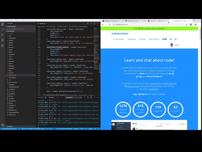
Task: Expand the store folder
Action: [10, 71]
